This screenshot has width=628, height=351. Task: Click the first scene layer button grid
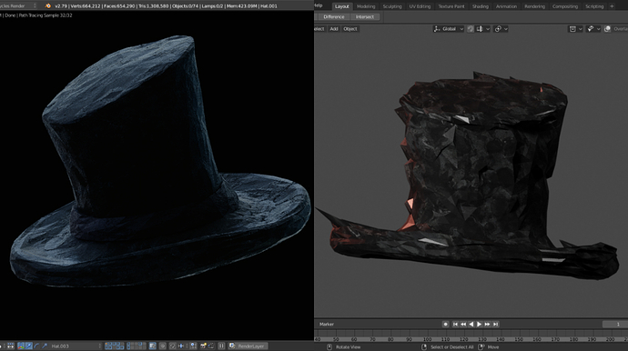point(114,346)
